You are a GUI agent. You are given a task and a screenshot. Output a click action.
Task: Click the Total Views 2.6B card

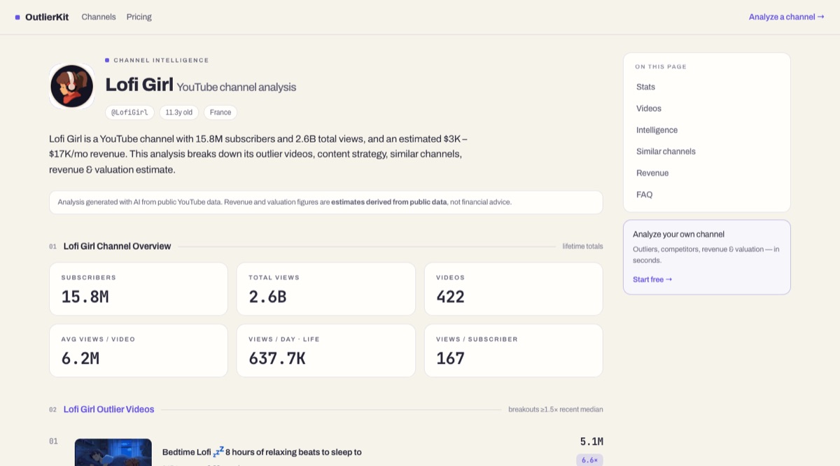[326, 289]
